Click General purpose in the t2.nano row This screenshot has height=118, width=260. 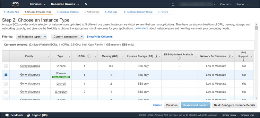[x=30, y=66]
